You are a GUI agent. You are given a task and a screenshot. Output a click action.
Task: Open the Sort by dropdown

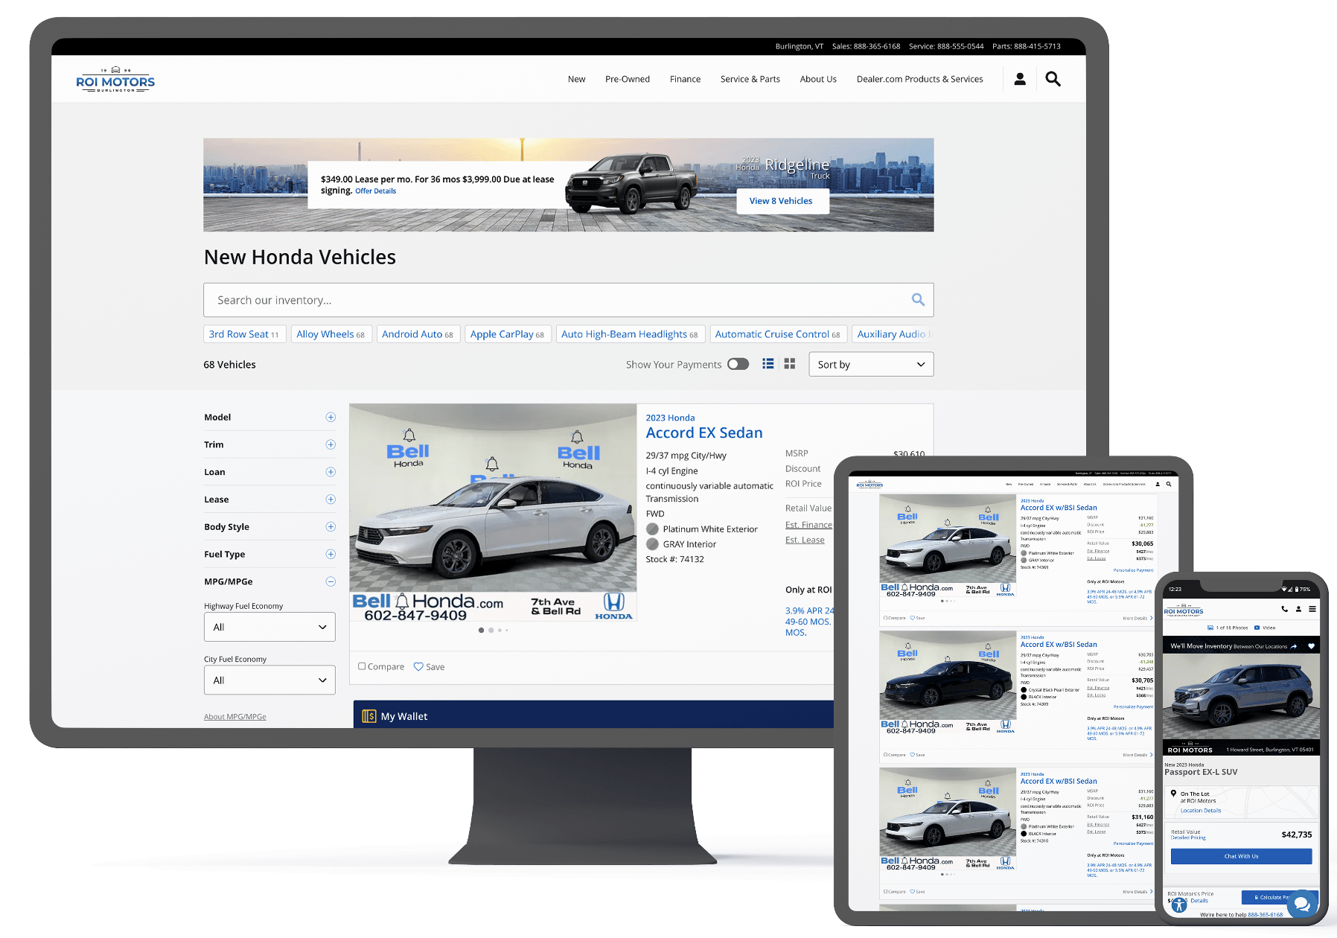click(x=871, y=364)
